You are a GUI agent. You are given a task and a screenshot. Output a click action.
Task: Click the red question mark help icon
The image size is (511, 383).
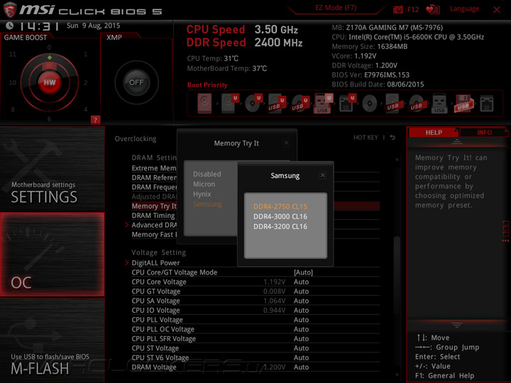[95, 120]
